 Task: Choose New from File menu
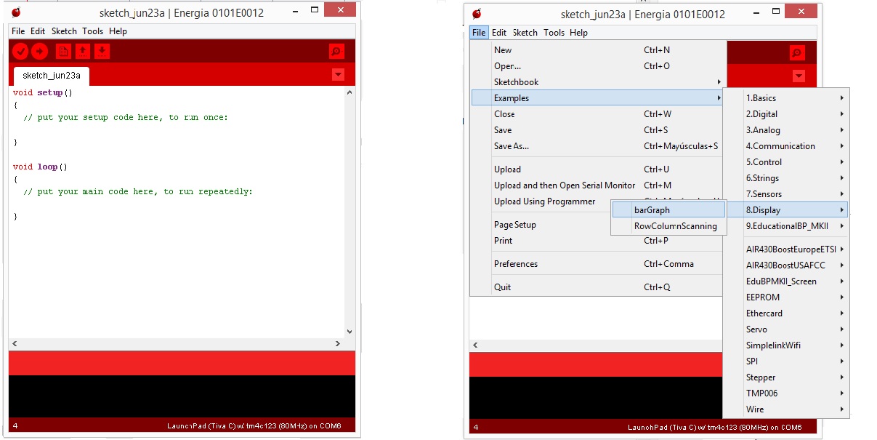(x=598, y=50)
